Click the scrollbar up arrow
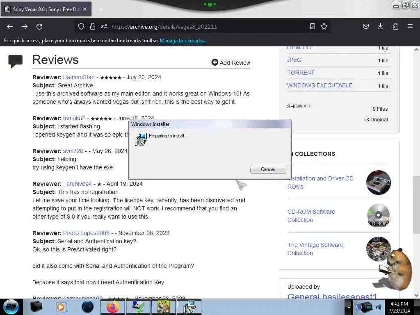Screen dimensions: 420x315 point(416,50)
